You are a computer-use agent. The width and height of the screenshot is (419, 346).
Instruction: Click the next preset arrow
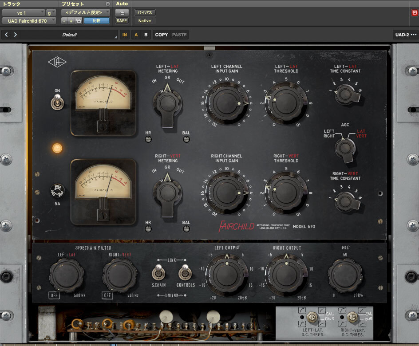coord(16,35)
